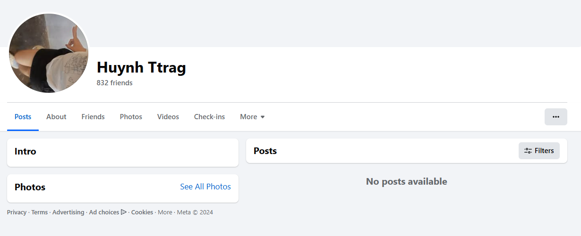Click the Photos card heading
581x236 pixels.
point(30,187)
